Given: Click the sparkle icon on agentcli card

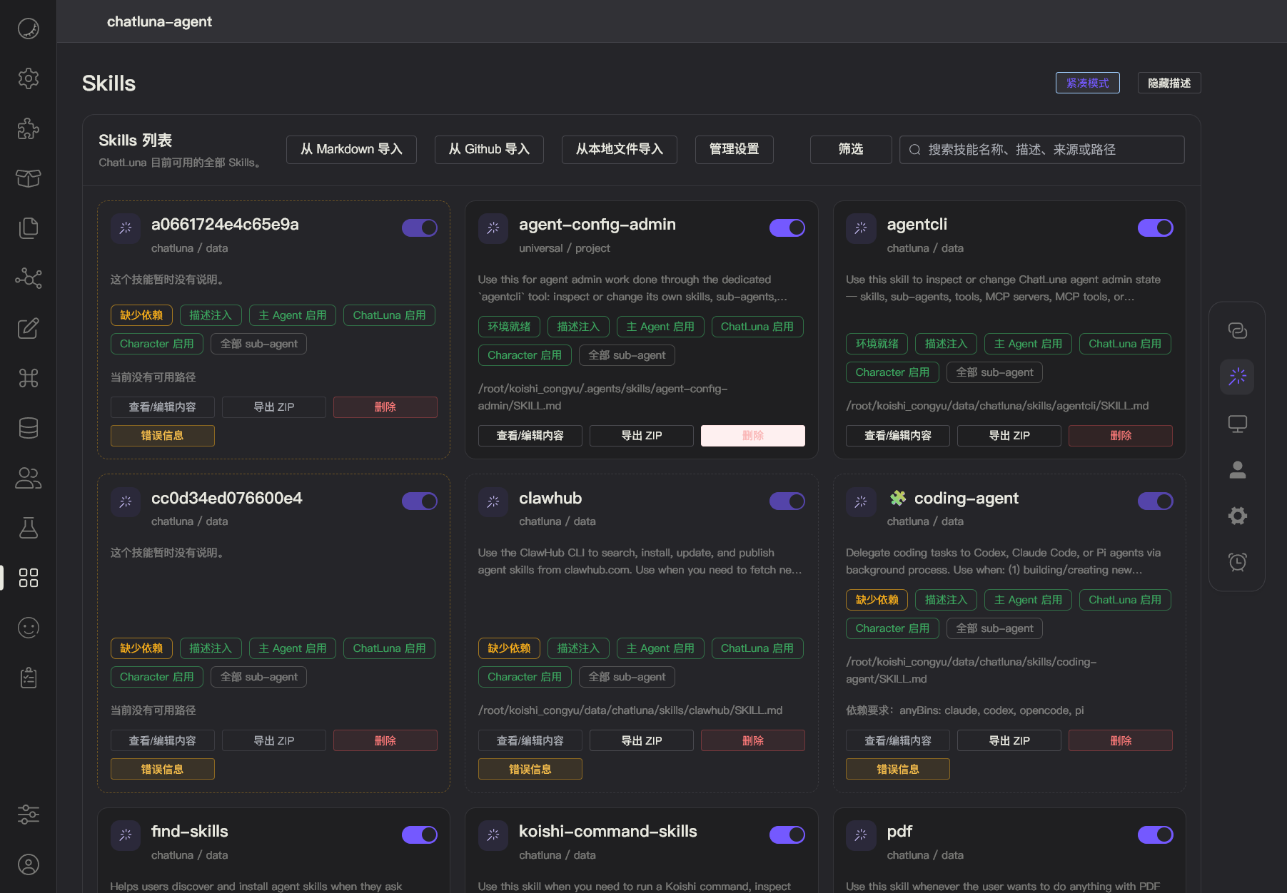Looking at the screenshot, I should [861, 228].
